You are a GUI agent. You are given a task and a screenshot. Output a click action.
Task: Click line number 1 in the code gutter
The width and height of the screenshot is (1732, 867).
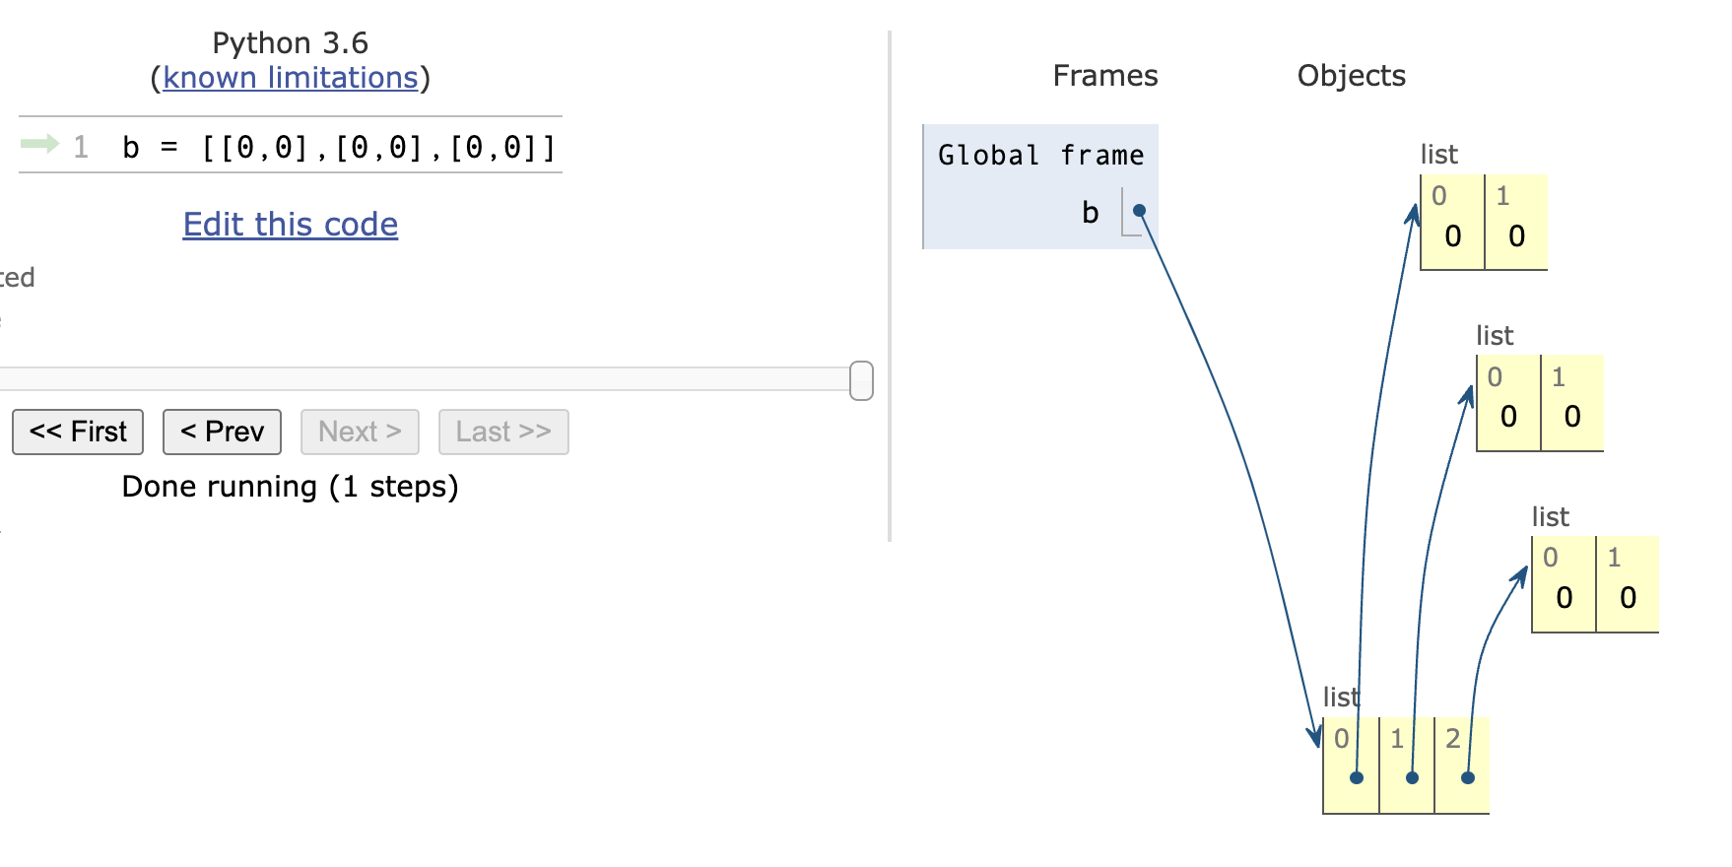pos(81,148)
